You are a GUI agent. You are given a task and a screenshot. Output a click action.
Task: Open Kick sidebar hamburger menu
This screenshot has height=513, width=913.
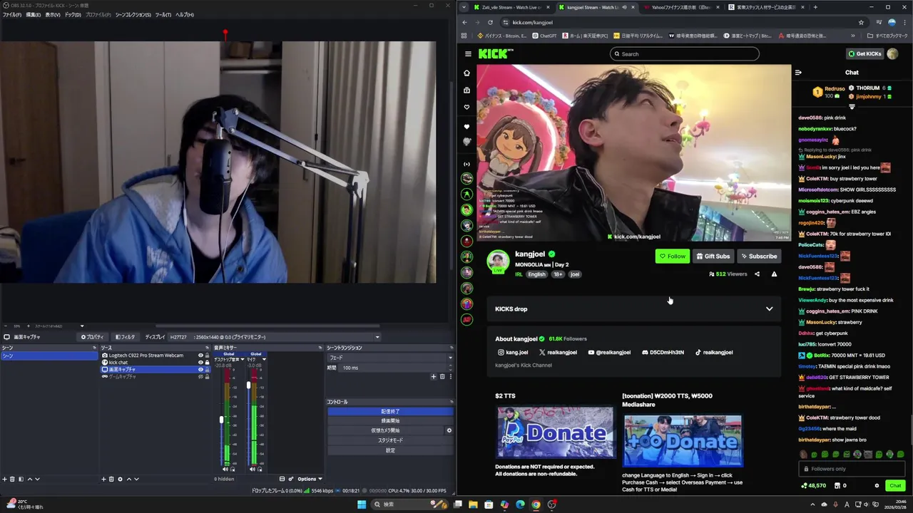click(x=468, y=53)
